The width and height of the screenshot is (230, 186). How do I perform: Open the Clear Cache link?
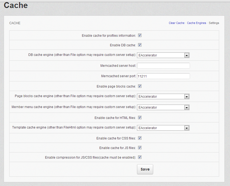(x=176, y=23)
